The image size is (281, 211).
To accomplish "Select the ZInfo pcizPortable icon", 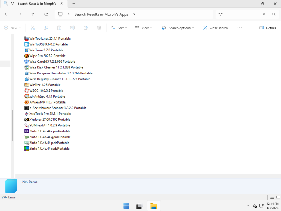I will point(26,143).
